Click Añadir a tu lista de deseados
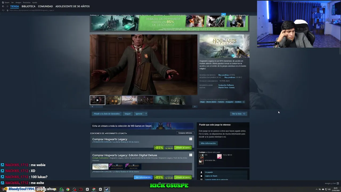Viewport: 341px width, 192px height. coord(107,114)
